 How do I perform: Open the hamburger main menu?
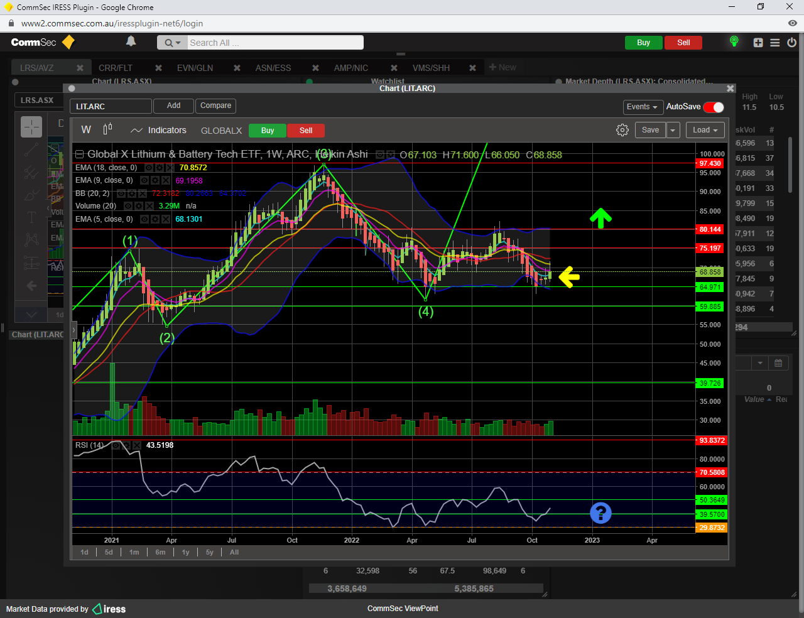pos(775,43)
